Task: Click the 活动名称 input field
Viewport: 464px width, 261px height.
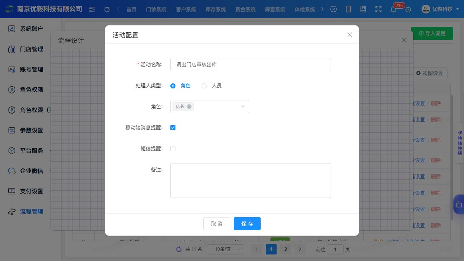Action: pyautogui.click(x=250, y=65)
